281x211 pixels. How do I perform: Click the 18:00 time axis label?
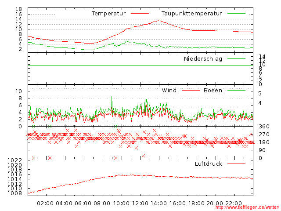(x=196, y=204)
